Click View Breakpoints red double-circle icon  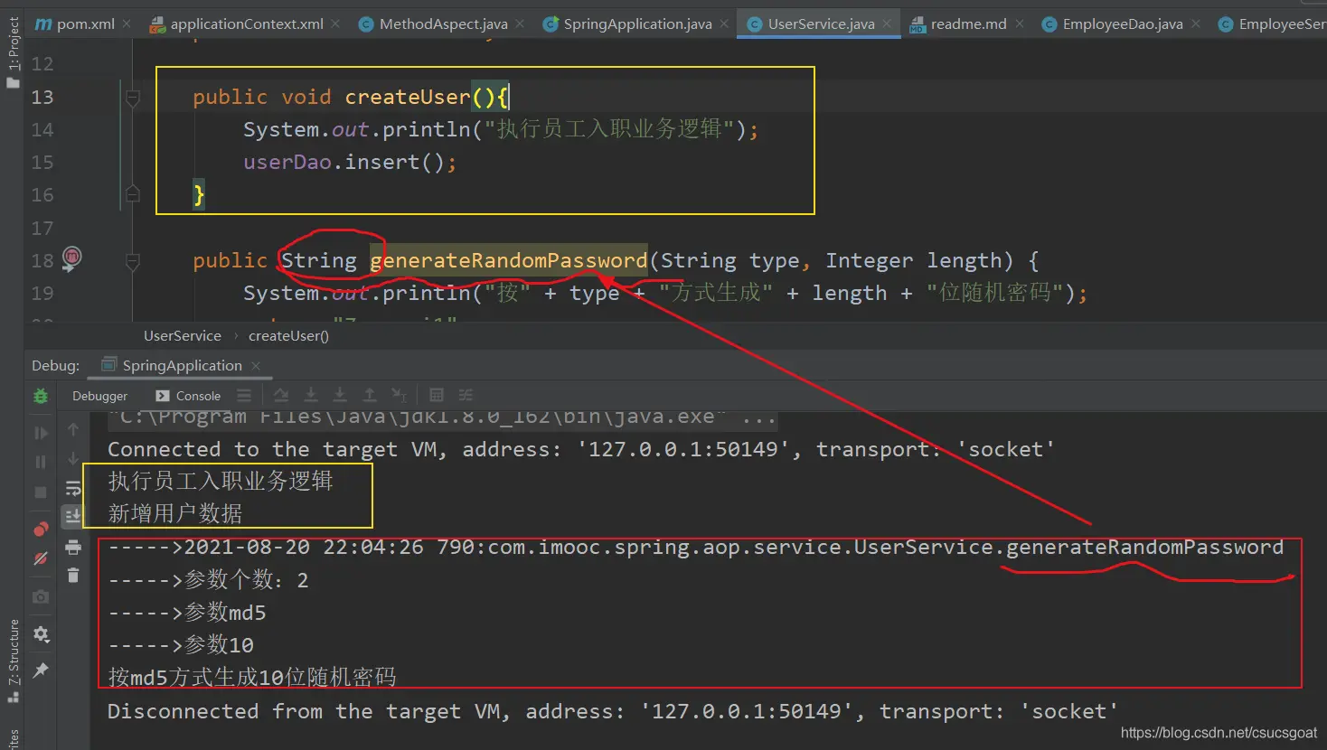tap(41, 529)
